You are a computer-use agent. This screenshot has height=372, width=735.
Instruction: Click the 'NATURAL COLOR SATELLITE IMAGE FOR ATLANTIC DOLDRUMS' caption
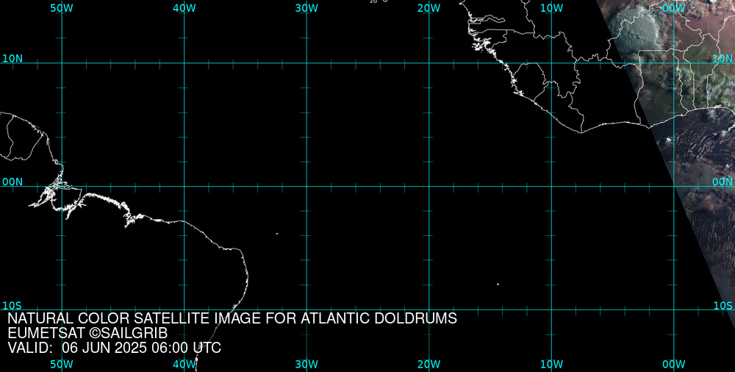232,318
